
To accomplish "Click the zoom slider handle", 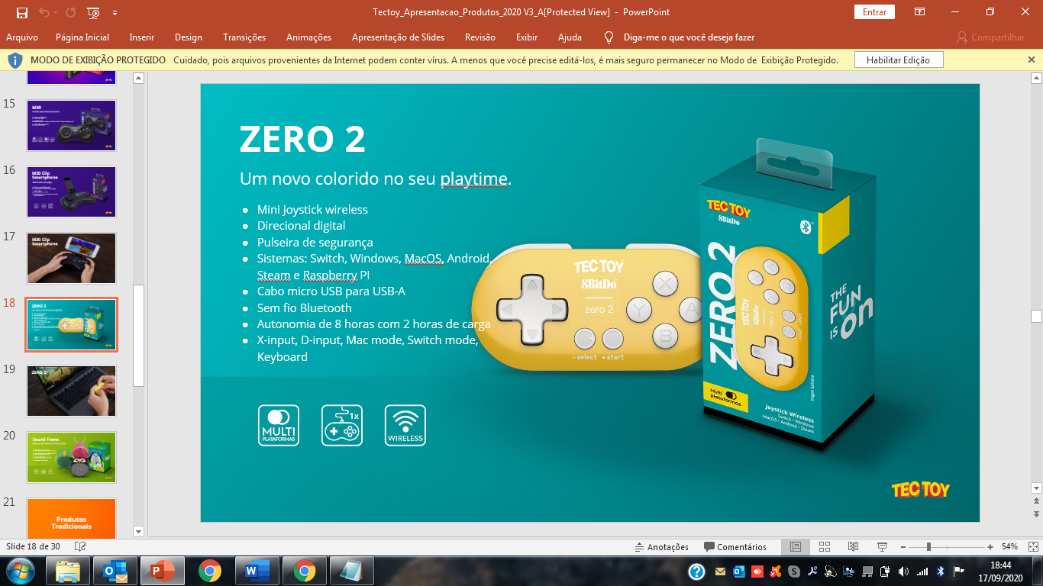I will coord(928,547).
